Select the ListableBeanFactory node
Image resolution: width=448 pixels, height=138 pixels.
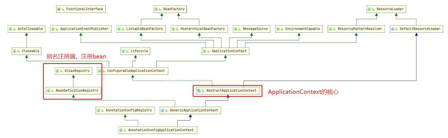(141, 29)
